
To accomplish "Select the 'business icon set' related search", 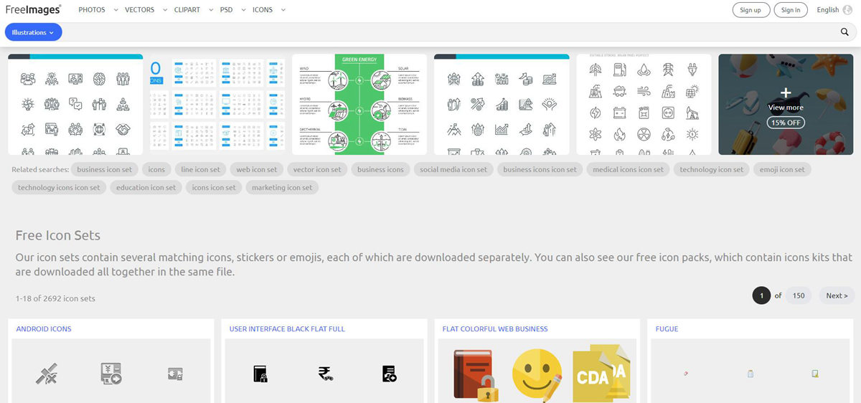I will click(x=105, y=170).
